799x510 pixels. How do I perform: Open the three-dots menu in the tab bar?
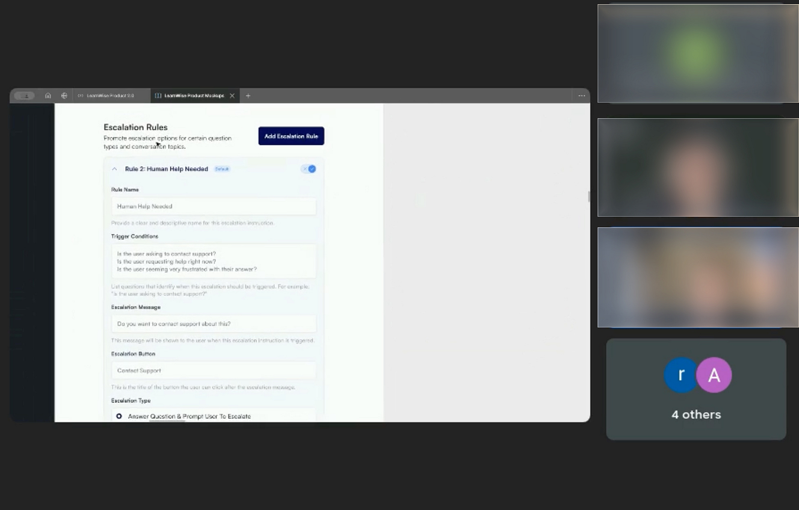coord(582,96)
